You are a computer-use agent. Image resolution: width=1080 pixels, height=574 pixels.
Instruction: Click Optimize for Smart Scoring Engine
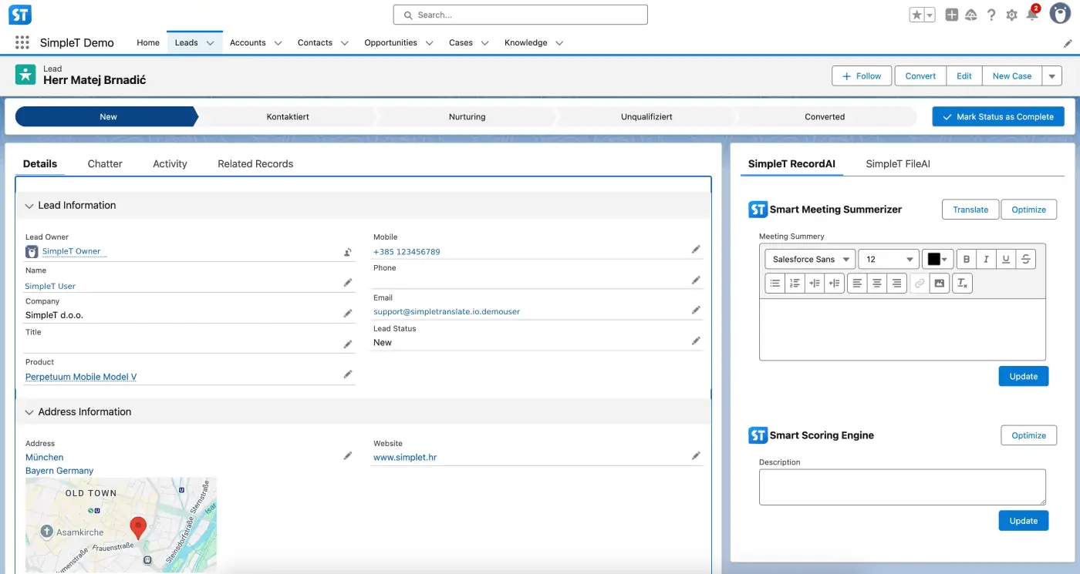coord(1029,435)
